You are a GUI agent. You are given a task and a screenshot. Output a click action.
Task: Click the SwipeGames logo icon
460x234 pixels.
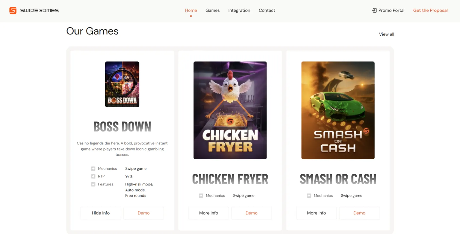[x=13, y=10]
